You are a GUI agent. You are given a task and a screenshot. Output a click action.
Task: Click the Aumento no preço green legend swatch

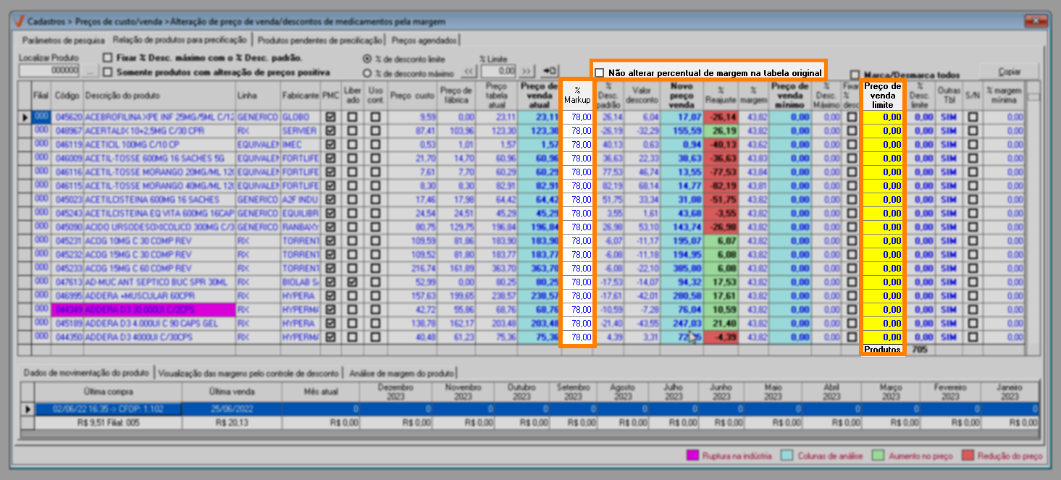tap(878, 456)
